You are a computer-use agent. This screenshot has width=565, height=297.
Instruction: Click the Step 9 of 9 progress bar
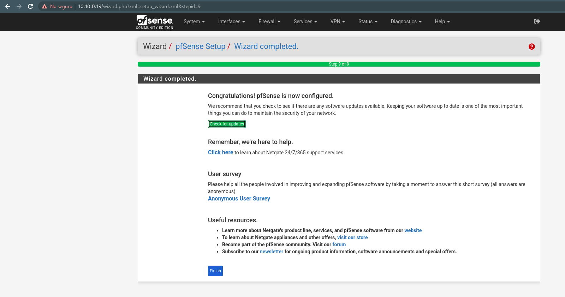[339, 64]
